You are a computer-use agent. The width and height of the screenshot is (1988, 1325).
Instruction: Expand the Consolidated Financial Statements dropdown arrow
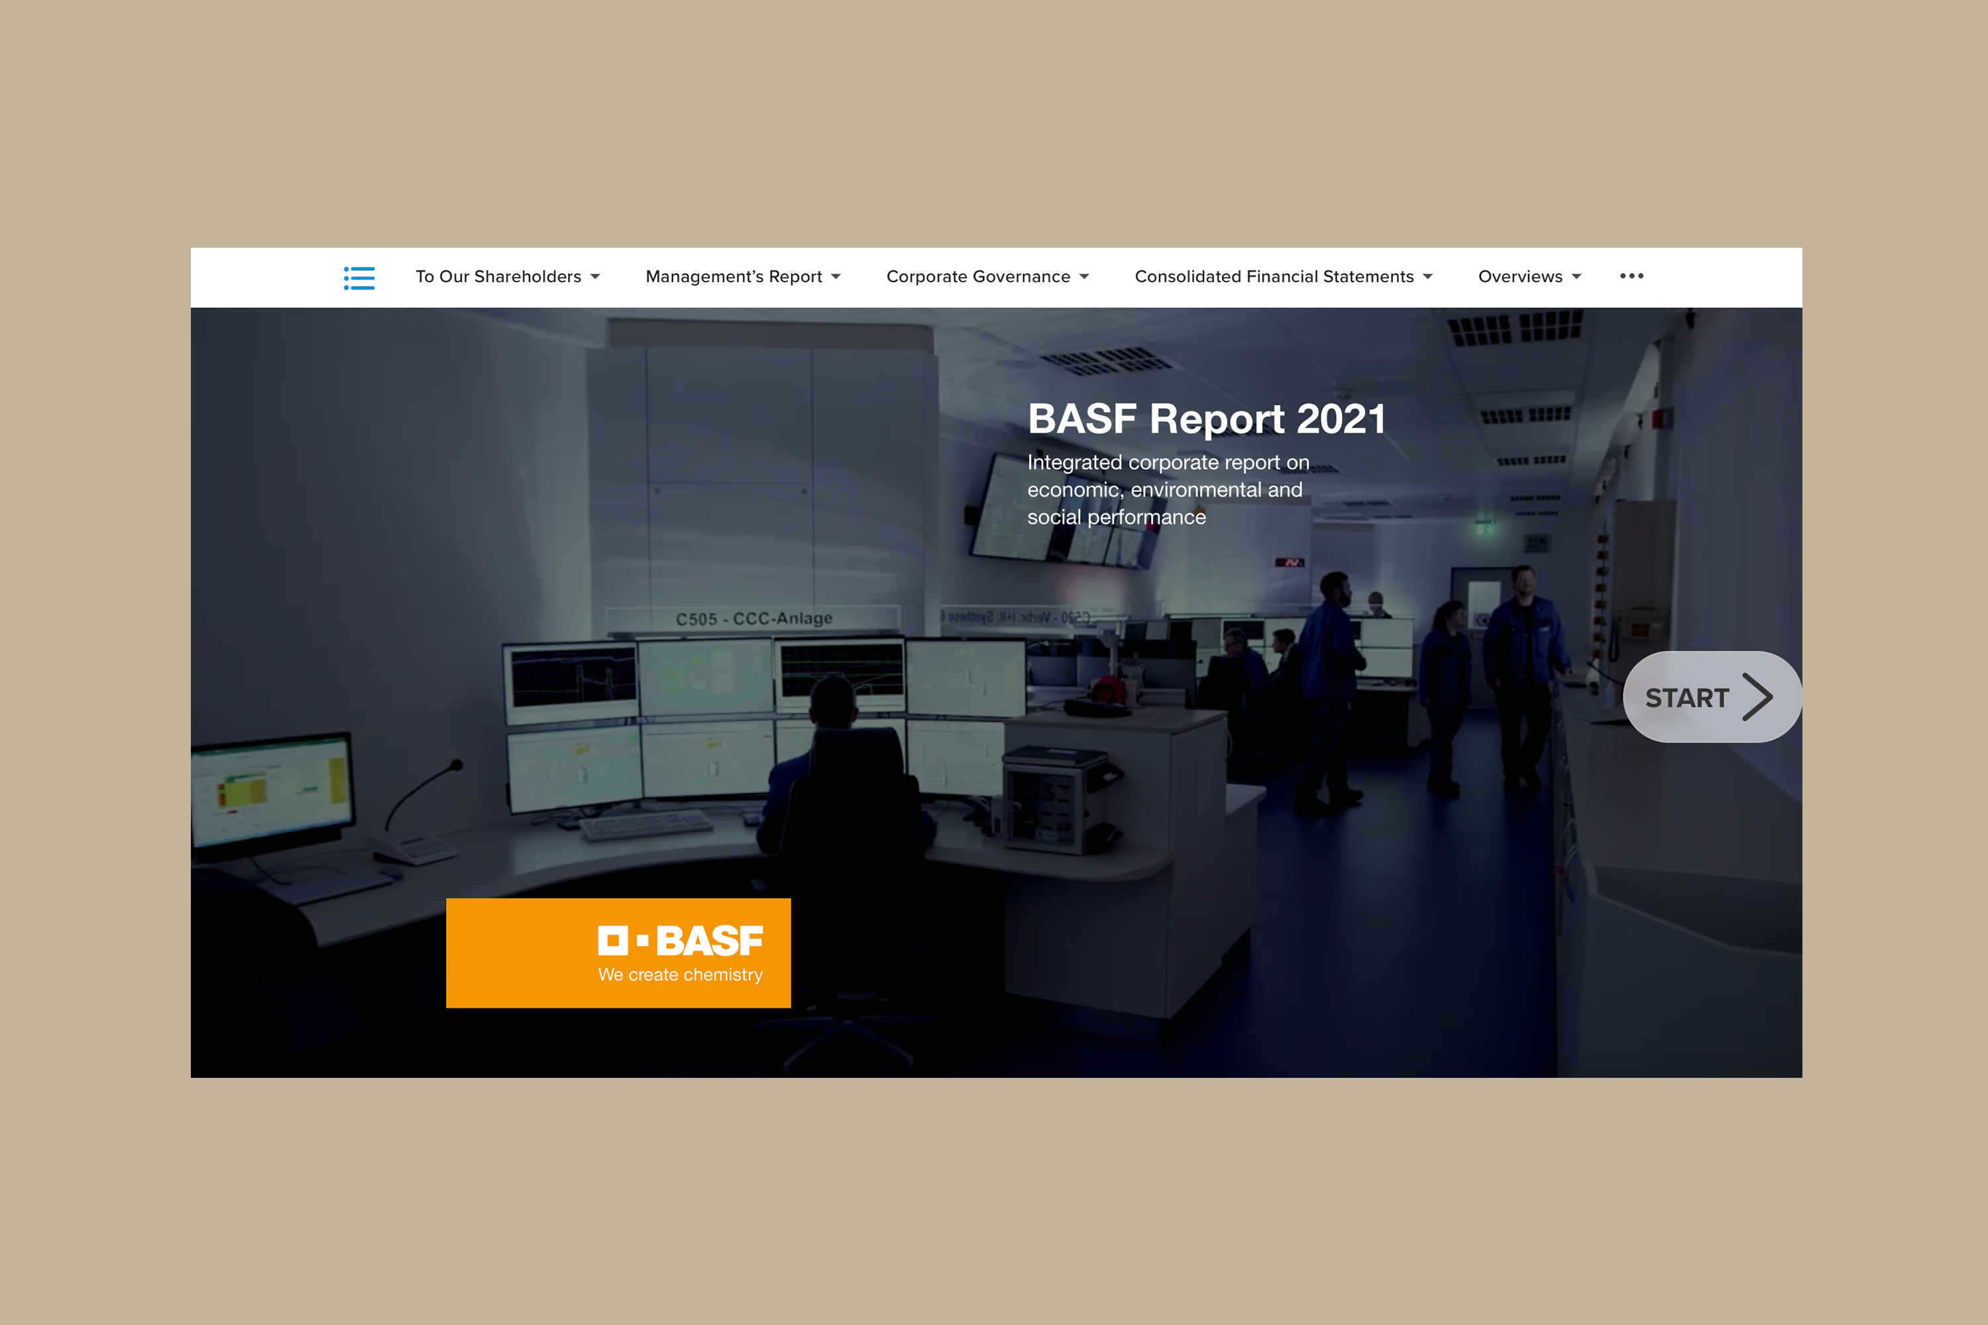click(x=1427, y=277)
